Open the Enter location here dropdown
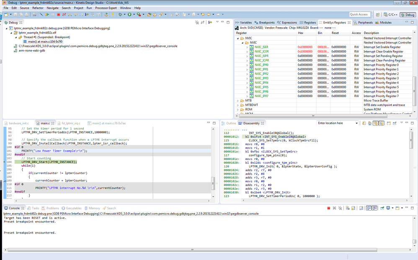 click(356, 123)
